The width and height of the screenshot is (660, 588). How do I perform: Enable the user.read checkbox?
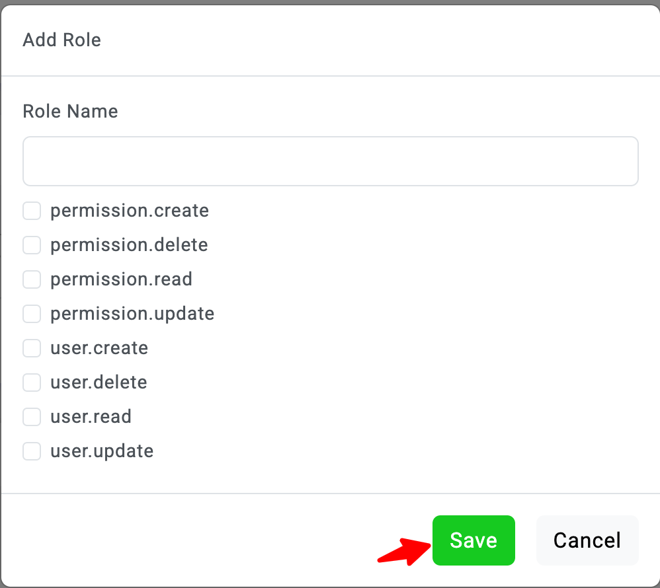point(32,417)
